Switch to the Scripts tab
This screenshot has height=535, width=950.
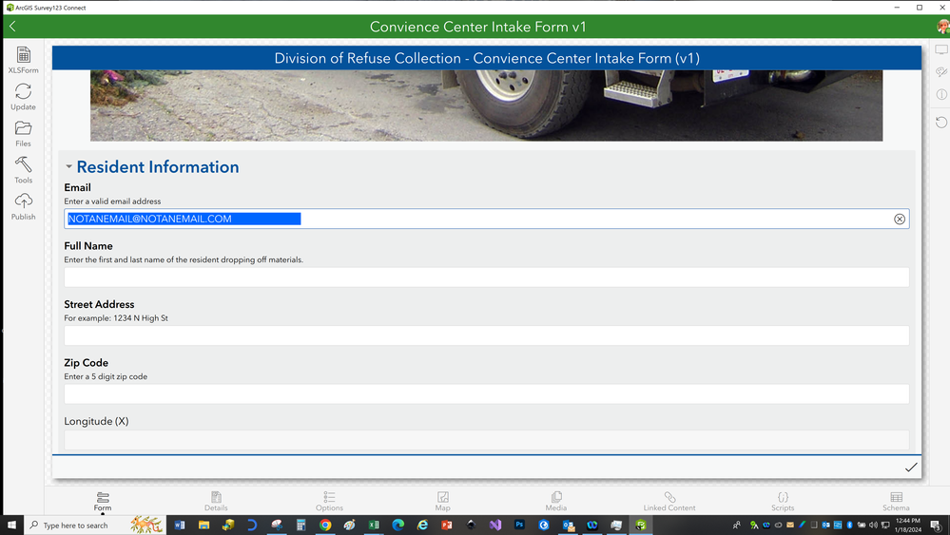tap(783, 502)
